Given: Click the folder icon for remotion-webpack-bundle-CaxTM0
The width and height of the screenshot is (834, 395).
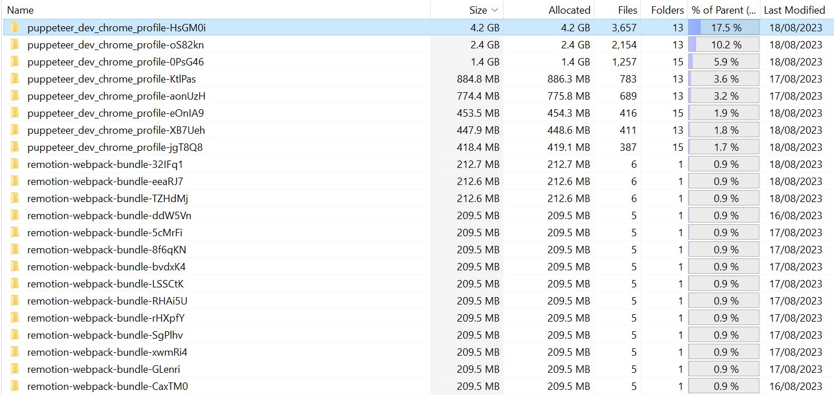Looking at the screenshot, I should tap(14, 386).
